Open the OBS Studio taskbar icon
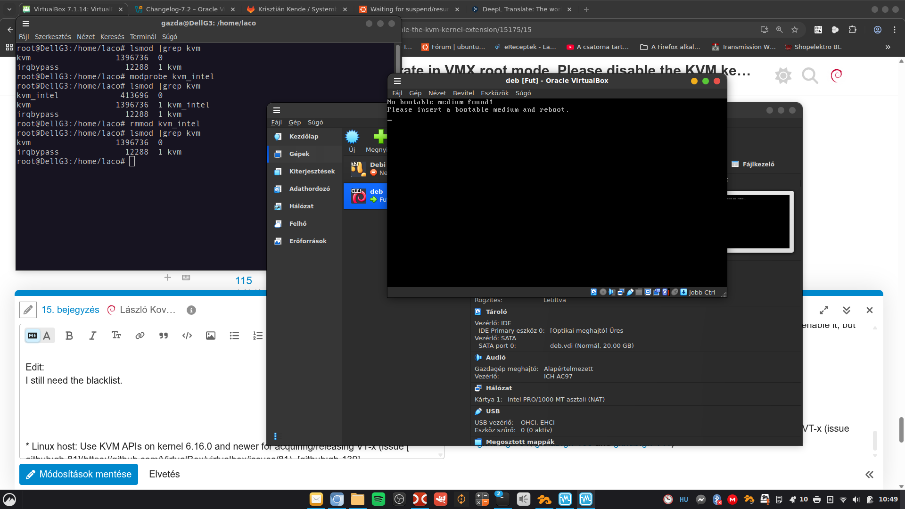905x509 pixels. tap(399, 499)
